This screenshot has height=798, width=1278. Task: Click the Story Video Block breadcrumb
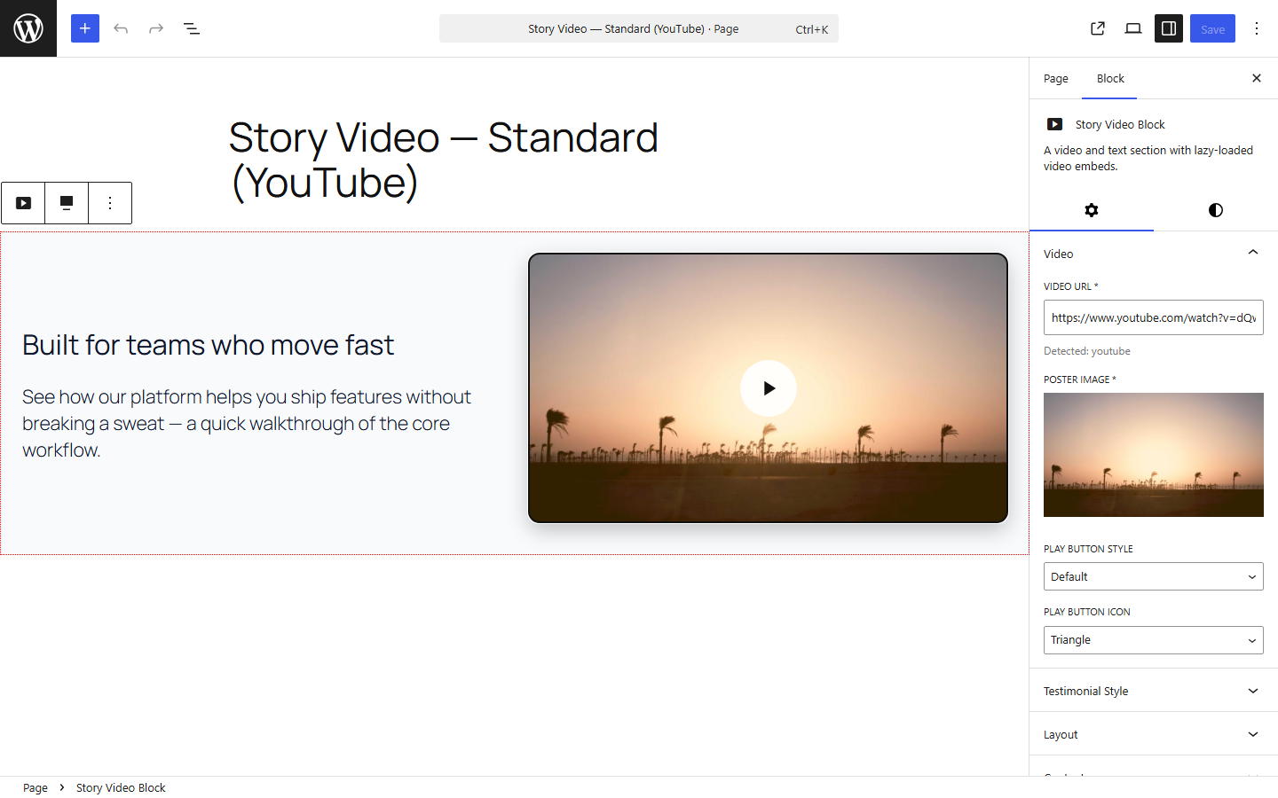point(121,787)
